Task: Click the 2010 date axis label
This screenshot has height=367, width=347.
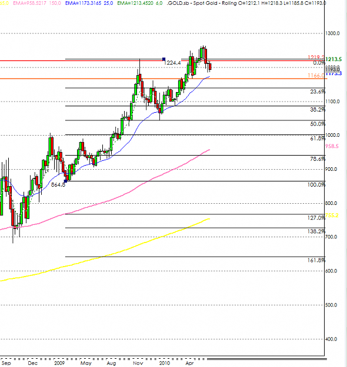Action: [x=164, y=363]
